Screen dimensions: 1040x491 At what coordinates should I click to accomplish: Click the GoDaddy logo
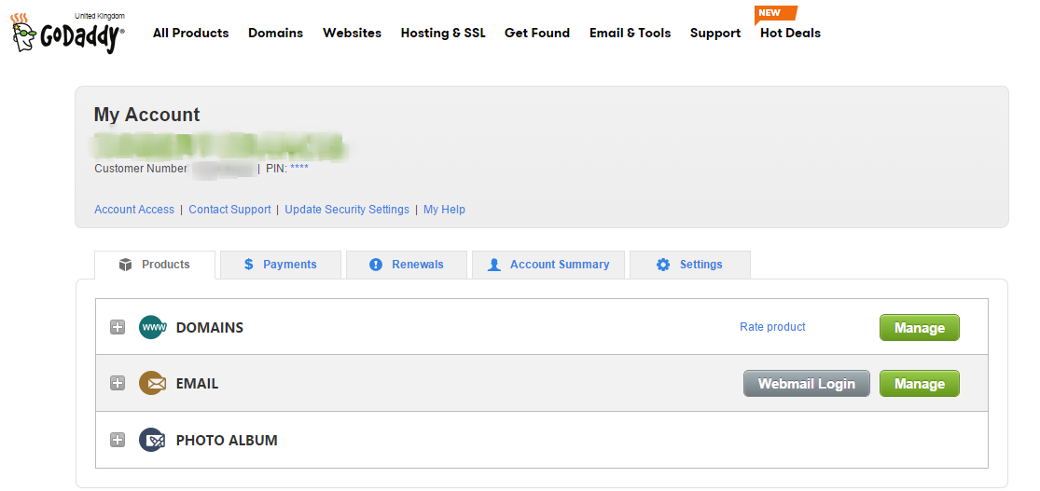[67, 34]
